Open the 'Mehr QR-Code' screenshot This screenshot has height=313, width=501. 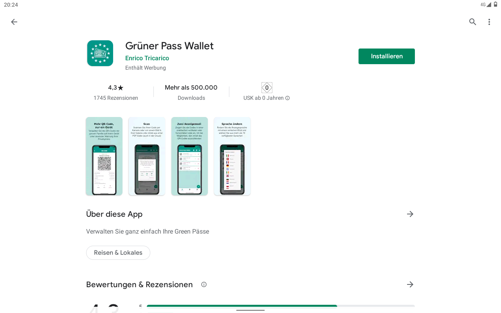point(104,156)
